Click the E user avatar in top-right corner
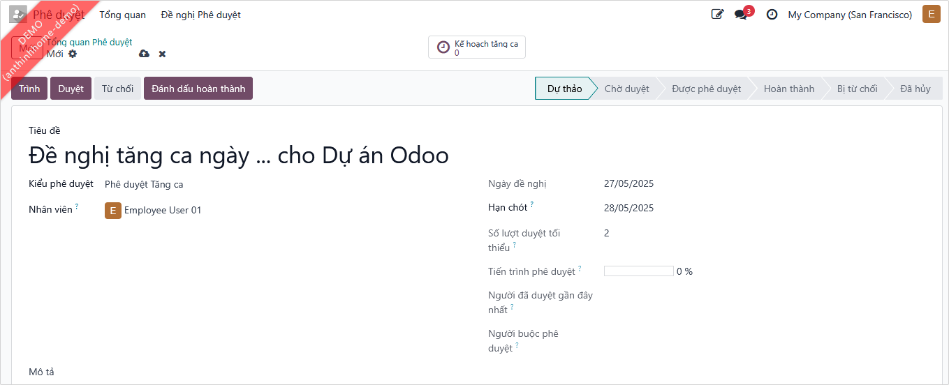The width and height of the screenshot is (949, 385). coord(931,15)
